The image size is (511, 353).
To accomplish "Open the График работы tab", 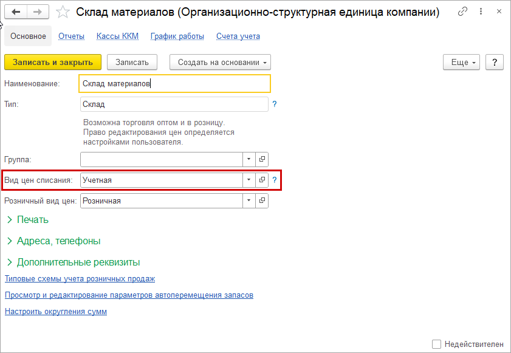I will tap(177, 36).
